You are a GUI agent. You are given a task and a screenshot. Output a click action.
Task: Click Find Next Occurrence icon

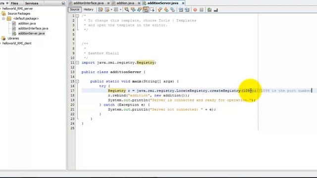pyautogui.click(x=139, y=10)
